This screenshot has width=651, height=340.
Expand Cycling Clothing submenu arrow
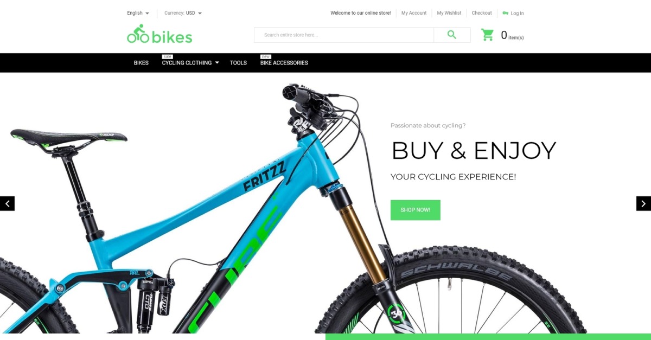coord(216,63)
